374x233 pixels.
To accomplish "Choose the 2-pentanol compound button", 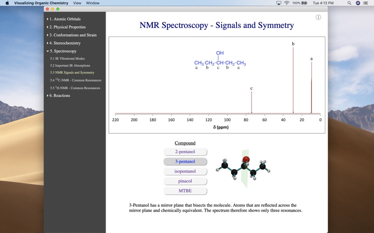I will [x=185, y=152].
